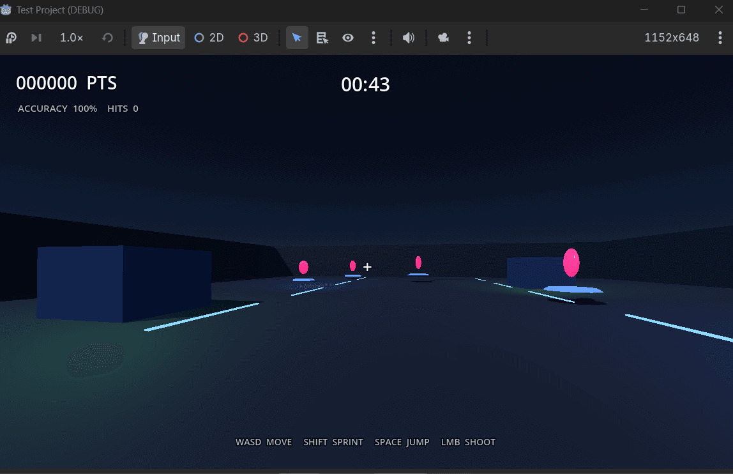
Task: Activate the arrow select tool
Action: point(297,38)
